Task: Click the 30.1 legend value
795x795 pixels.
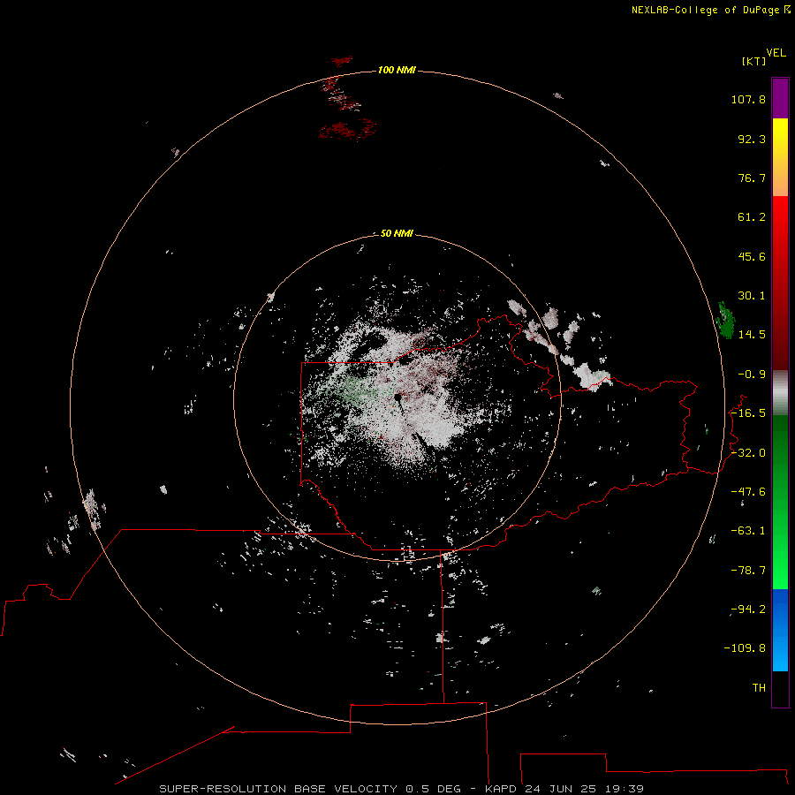Action: [752, 296]
